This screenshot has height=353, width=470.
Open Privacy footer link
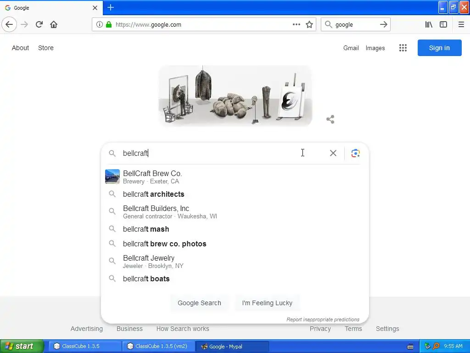pyautogui.click(x=320, y=329)
